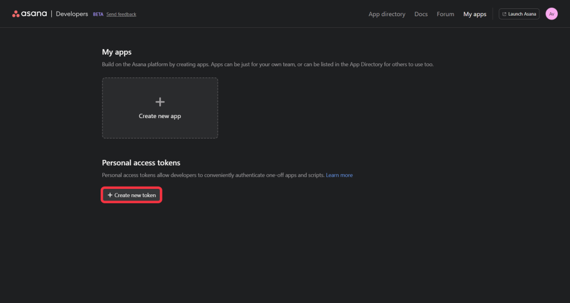Open the Forum nav link

click(445, 14)
